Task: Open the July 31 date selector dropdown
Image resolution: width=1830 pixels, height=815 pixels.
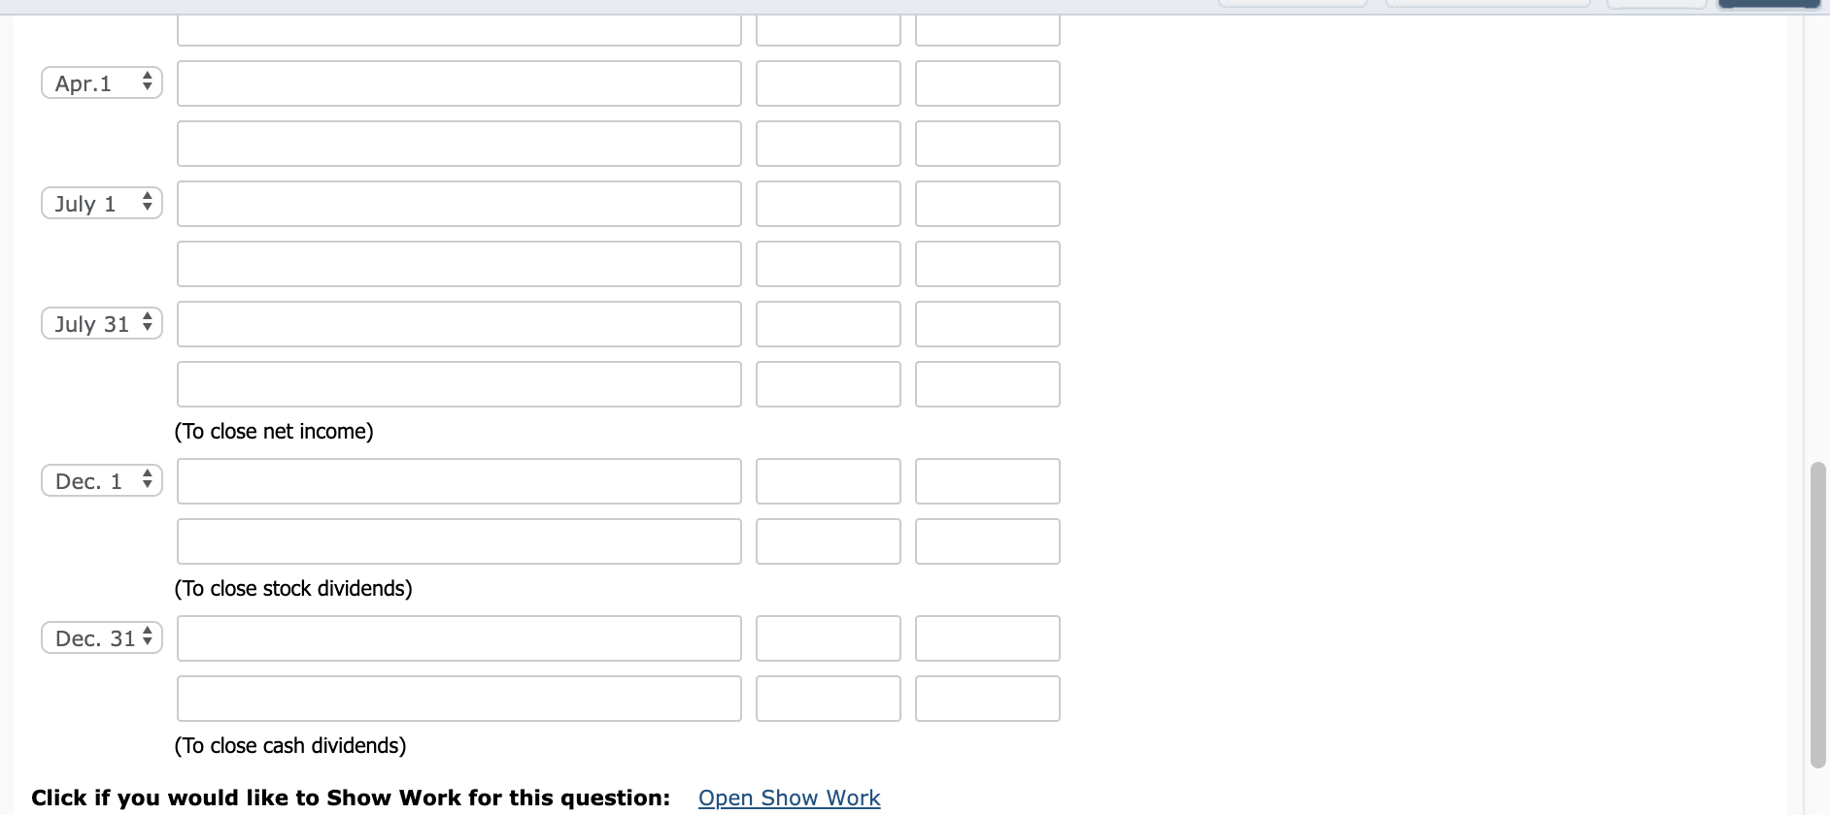Action: click(101, 323)
